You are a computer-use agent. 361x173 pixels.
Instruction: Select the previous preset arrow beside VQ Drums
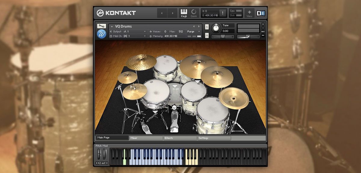point(194,26)
